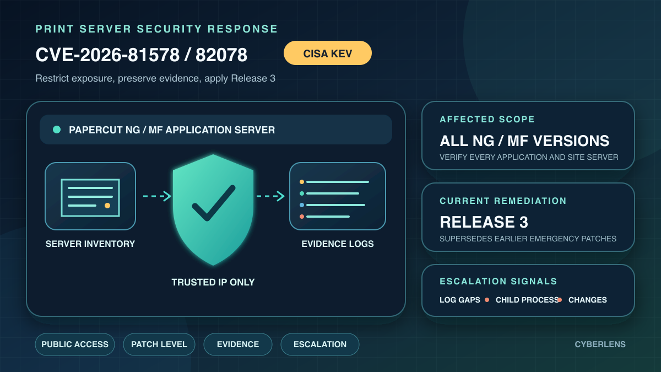661x372 pixels.
Task: Select the EVIDENCE pill
Action: 238,344
